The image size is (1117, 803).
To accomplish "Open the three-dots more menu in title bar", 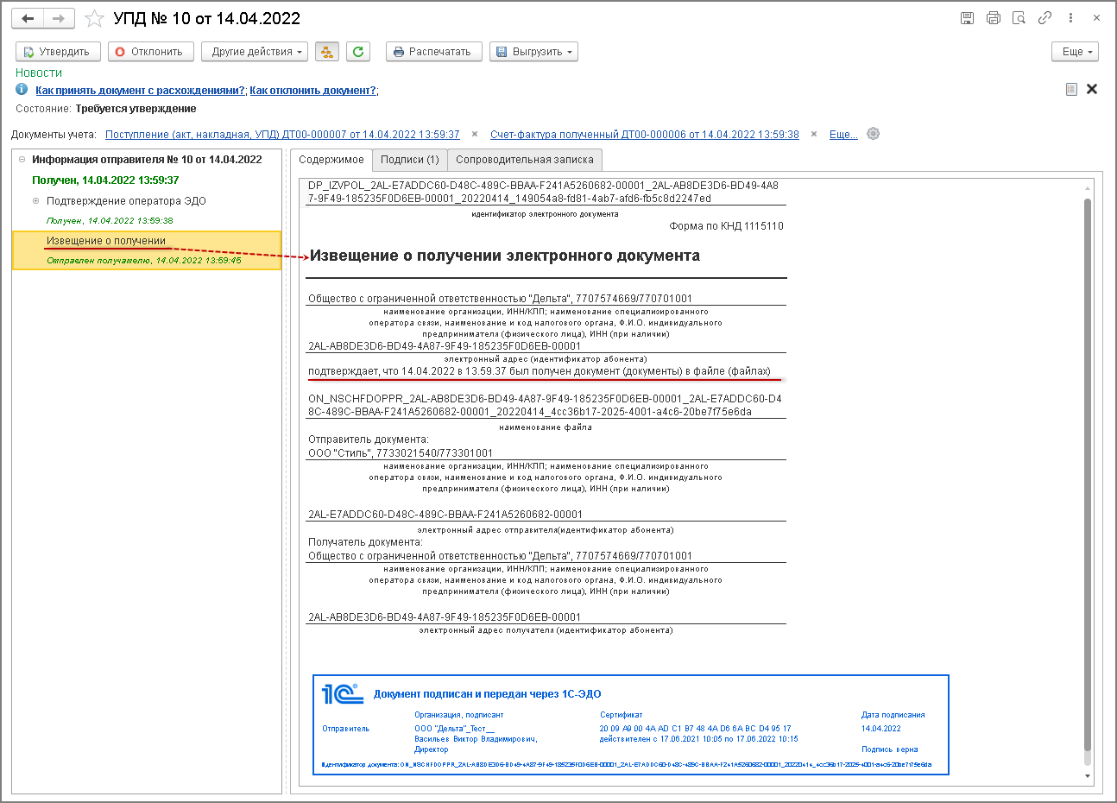I will 1070,18.
